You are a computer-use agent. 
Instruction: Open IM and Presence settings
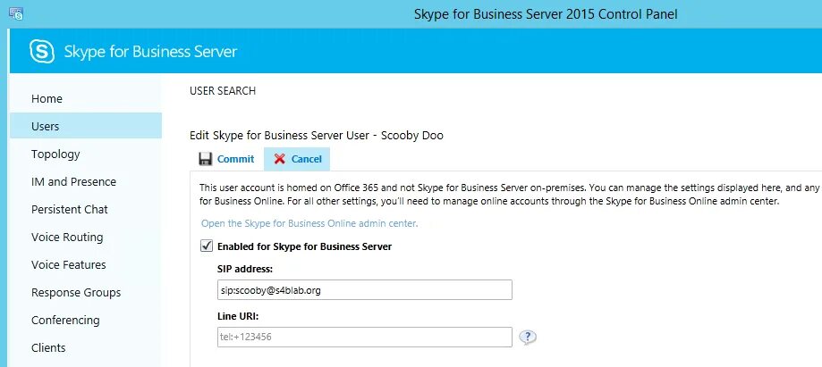73,181
